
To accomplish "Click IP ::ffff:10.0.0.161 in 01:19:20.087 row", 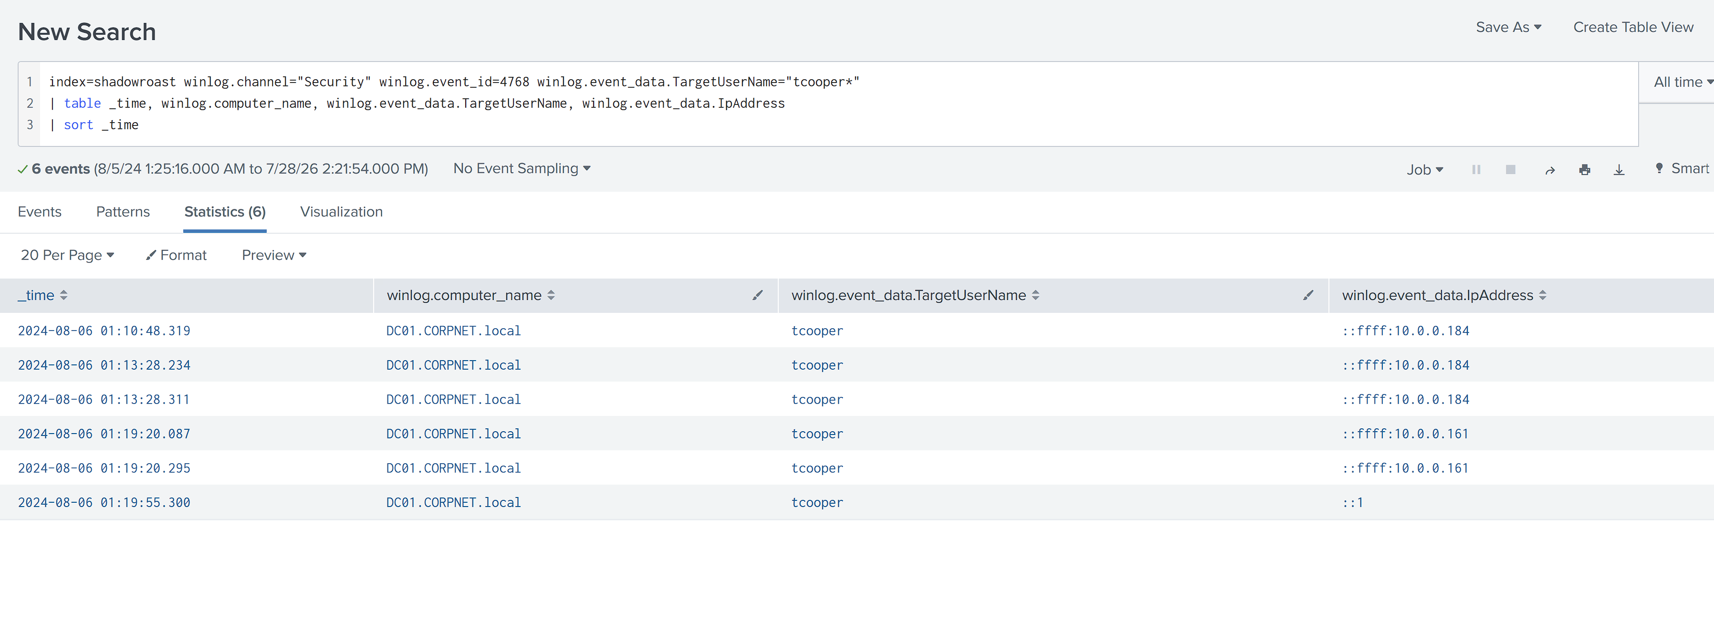I will point(1405,435).
